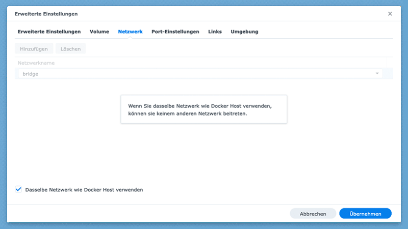Viewport: 408px width, 229px height.
Task: Open the Volume tab
Action: click(99, 32)
